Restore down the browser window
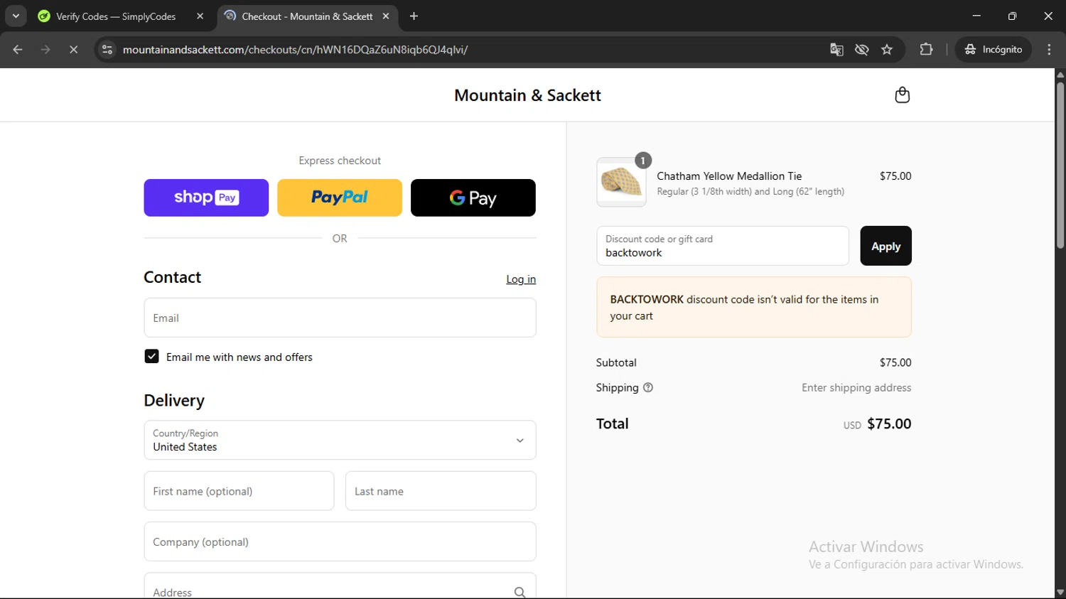1066x599 pixels. [x=1012, y=16]
